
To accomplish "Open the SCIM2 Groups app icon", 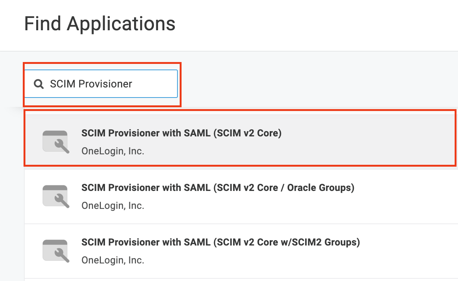I will 56,250.
